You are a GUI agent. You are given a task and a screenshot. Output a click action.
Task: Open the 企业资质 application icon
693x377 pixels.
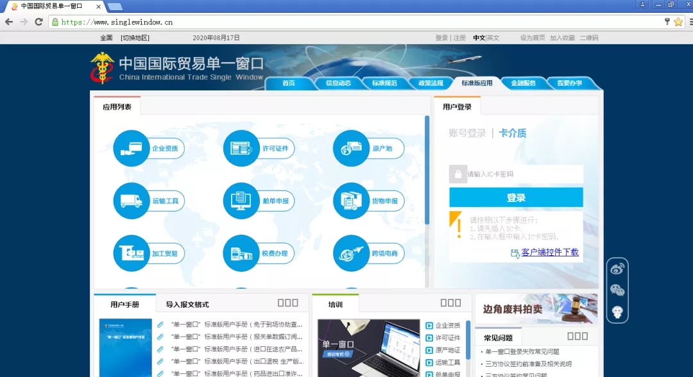point(132,149)
